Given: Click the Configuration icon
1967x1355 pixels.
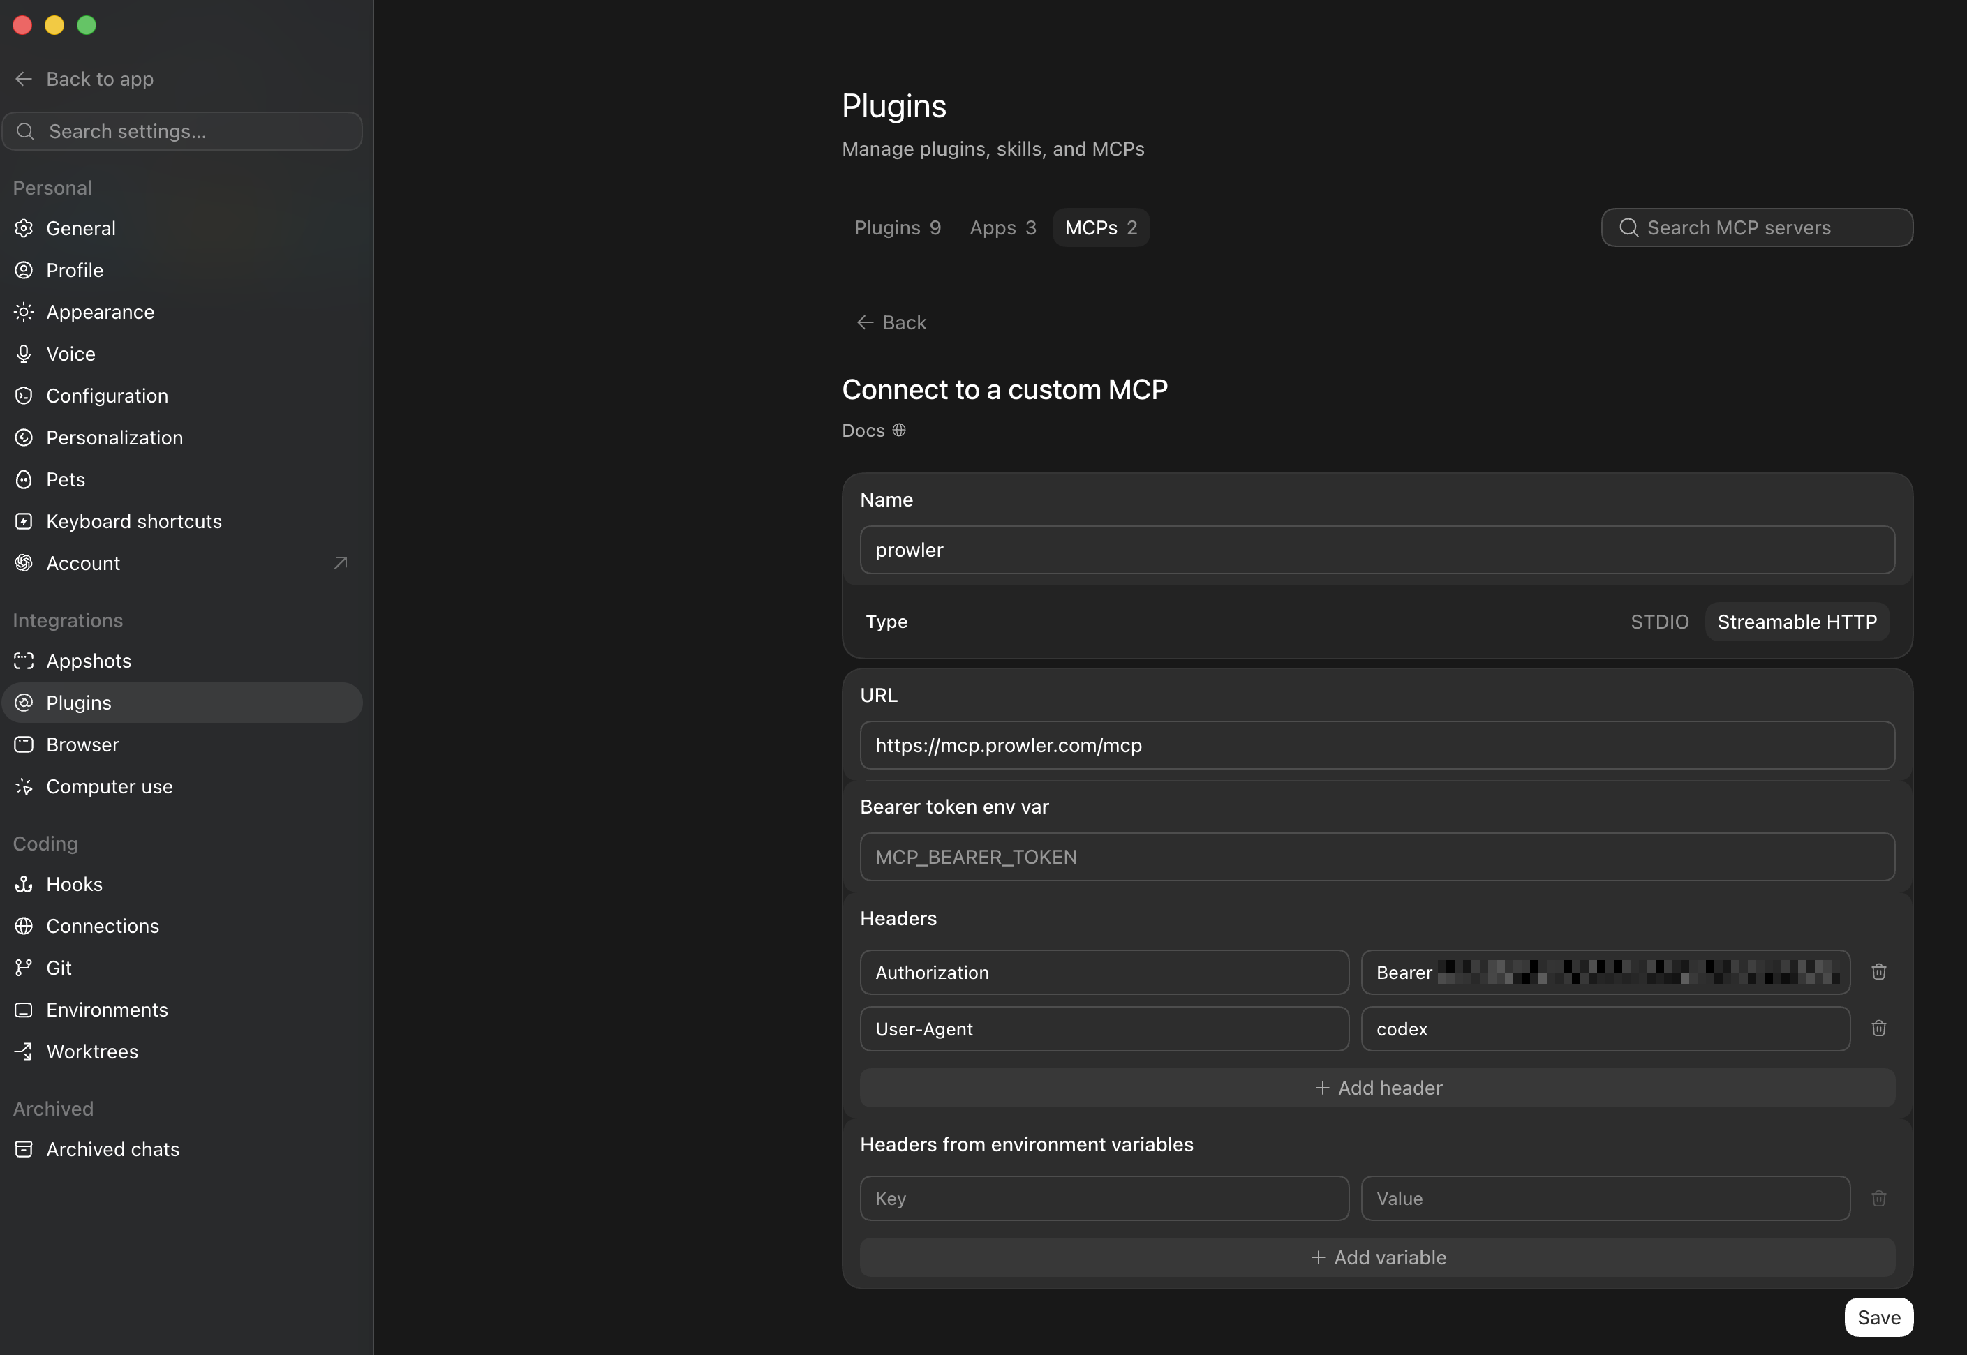Looking at the screenshot, I should (x=24, y=396).
